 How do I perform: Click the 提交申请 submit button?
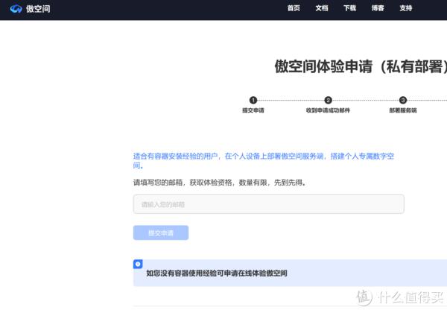(x=161, y=232)
